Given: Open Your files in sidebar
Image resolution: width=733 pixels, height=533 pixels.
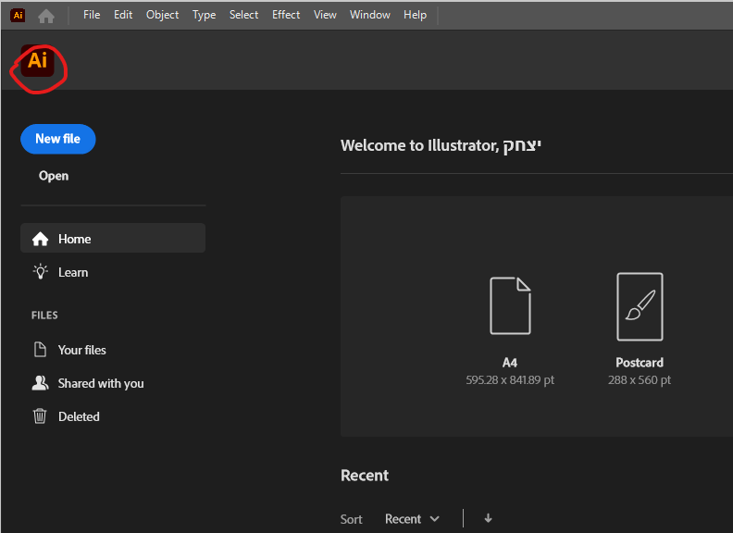Looking at the screenshot, I should (x=81, y=350).
